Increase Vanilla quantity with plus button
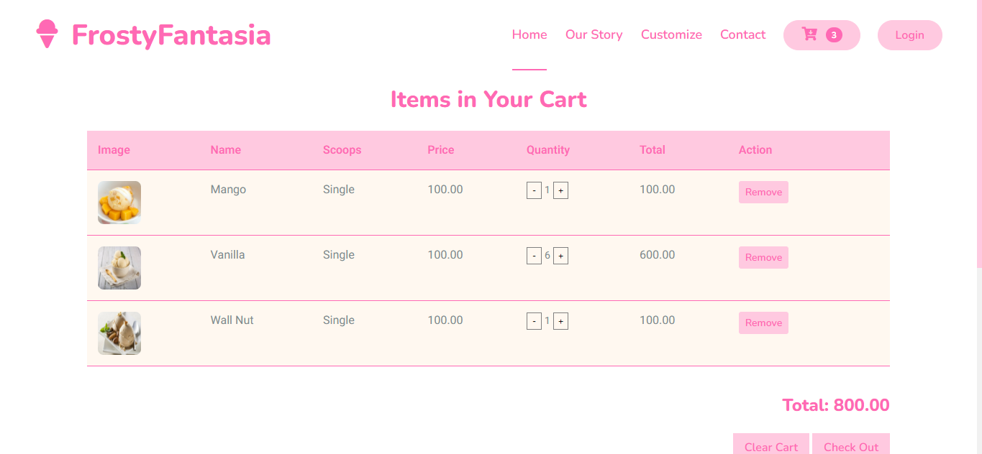The width and height of the screenshot is (982, 454). point(560,256)
